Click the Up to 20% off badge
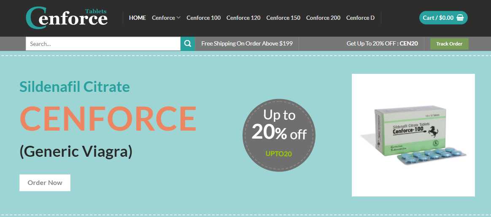Viewport: 491px width, 217px height. 279,135
